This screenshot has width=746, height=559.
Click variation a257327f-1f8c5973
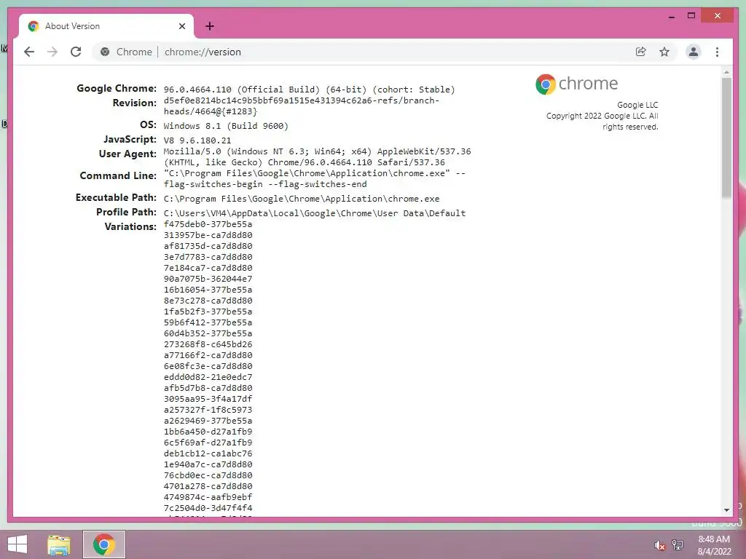pyautogui.click(x=208, y=411)
